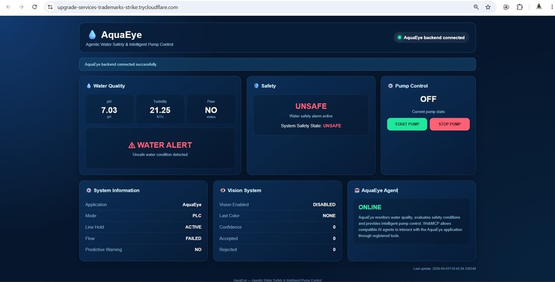Reload the page with the refresh icon
The width and height of the screenshot is (555, 282).
click(x=34, y=7)
